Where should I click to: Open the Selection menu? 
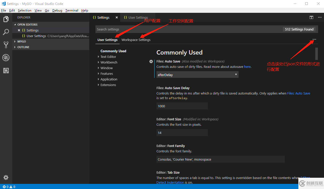tap(25, 10)
